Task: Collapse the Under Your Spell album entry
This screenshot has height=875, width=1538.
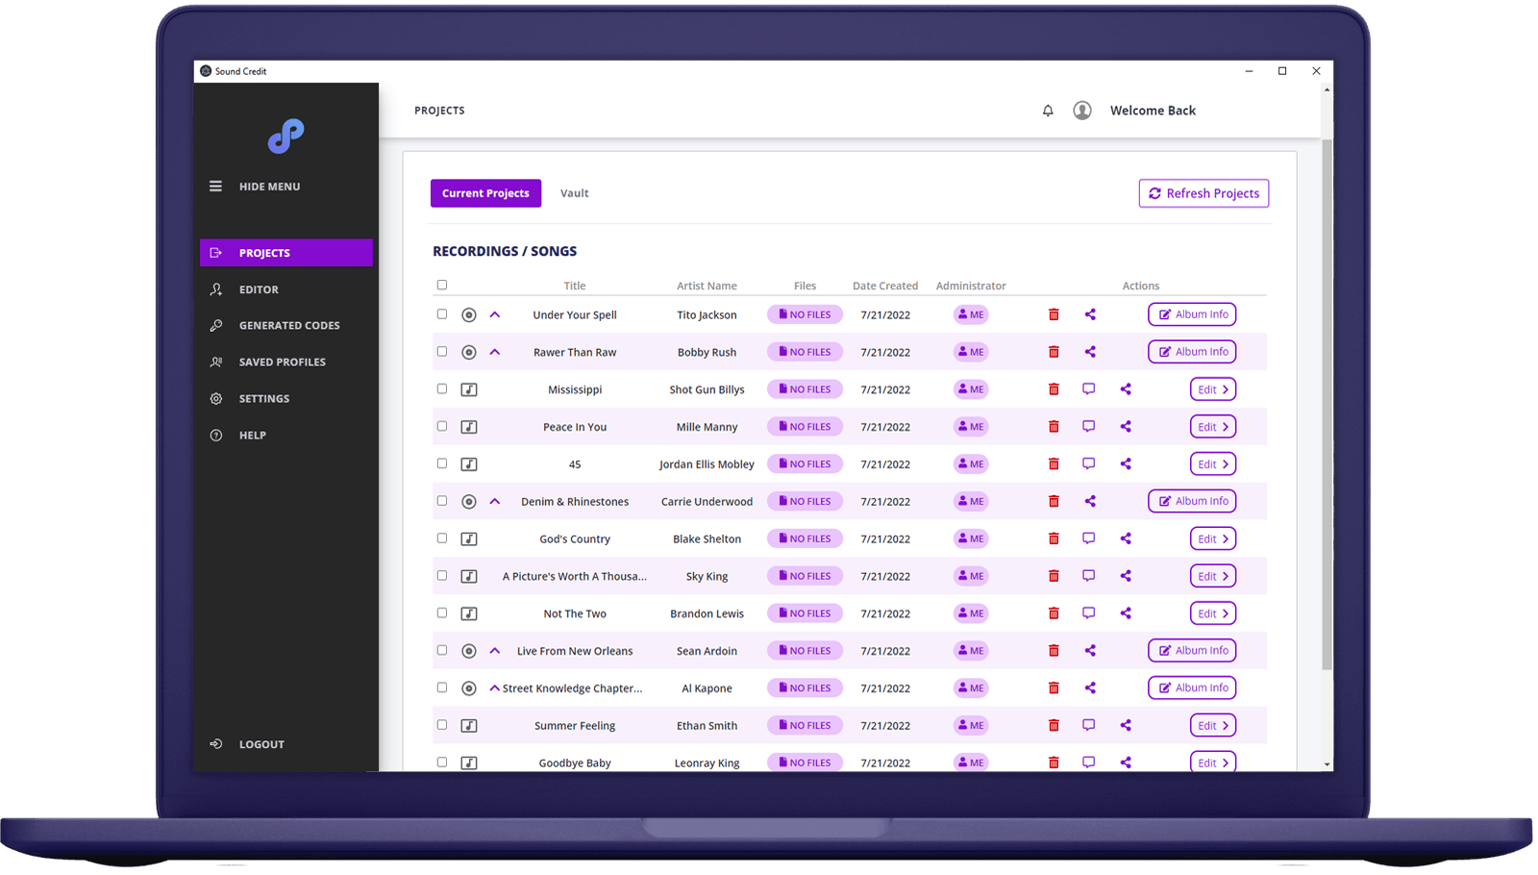Action: 495,314
